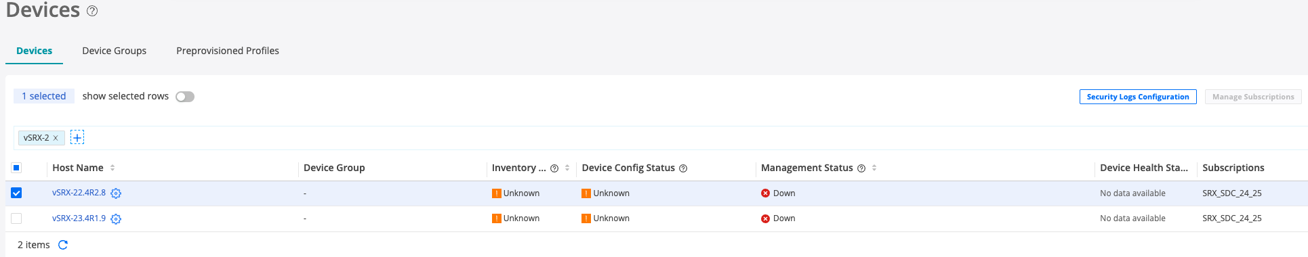Sort by Inventory column arrows
The image size is (1308, 257).
[567, 168]
